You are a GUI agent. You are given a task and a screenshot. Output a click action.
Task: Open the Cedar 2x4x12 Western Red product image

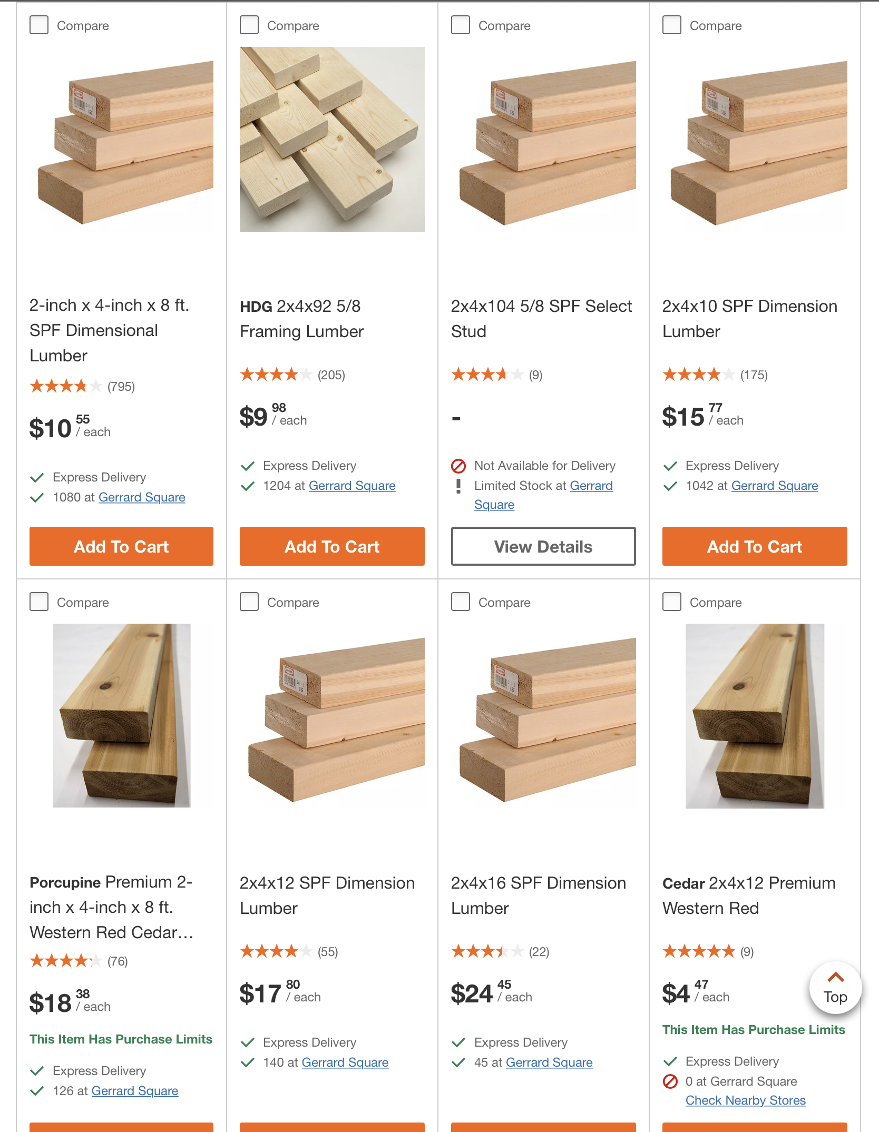[755, 716]
